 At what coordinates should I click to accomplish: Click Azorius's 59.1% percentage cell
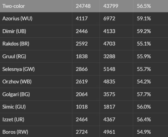(144, 19)
